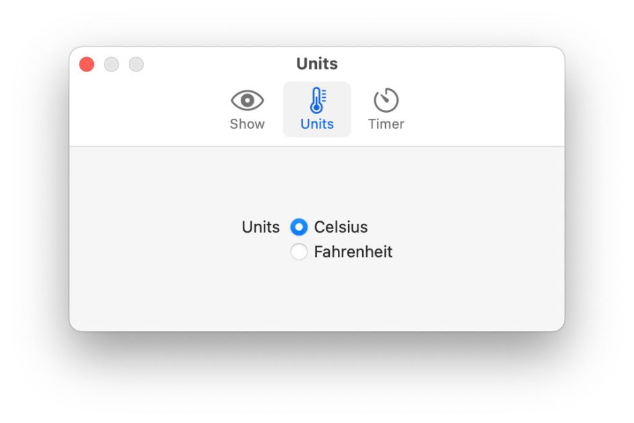This screenshot has height=423, width=634.
Task: Select the Units tab text label
Action: 317,124
